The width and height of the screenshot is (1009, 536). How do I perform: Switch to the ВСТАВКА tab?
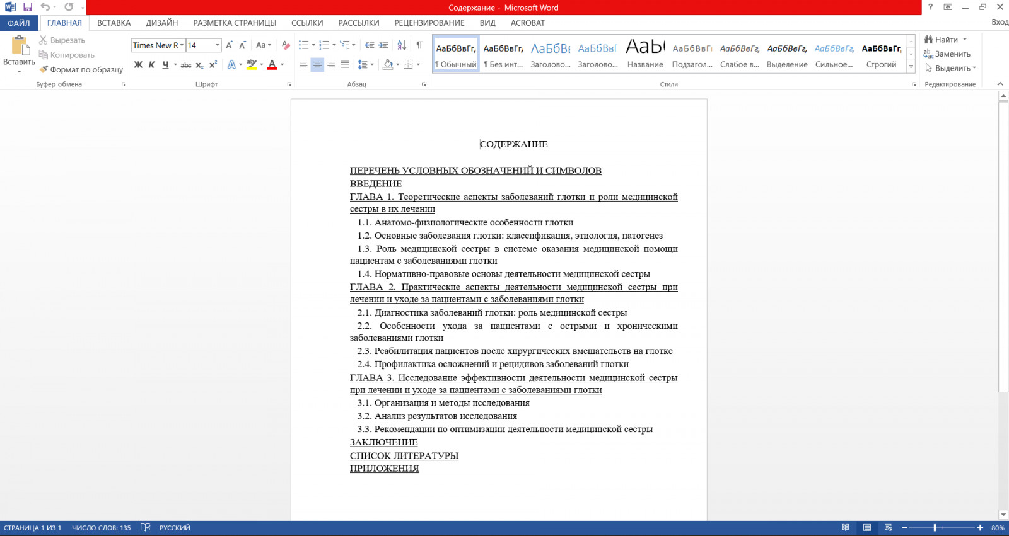[114, 23]
